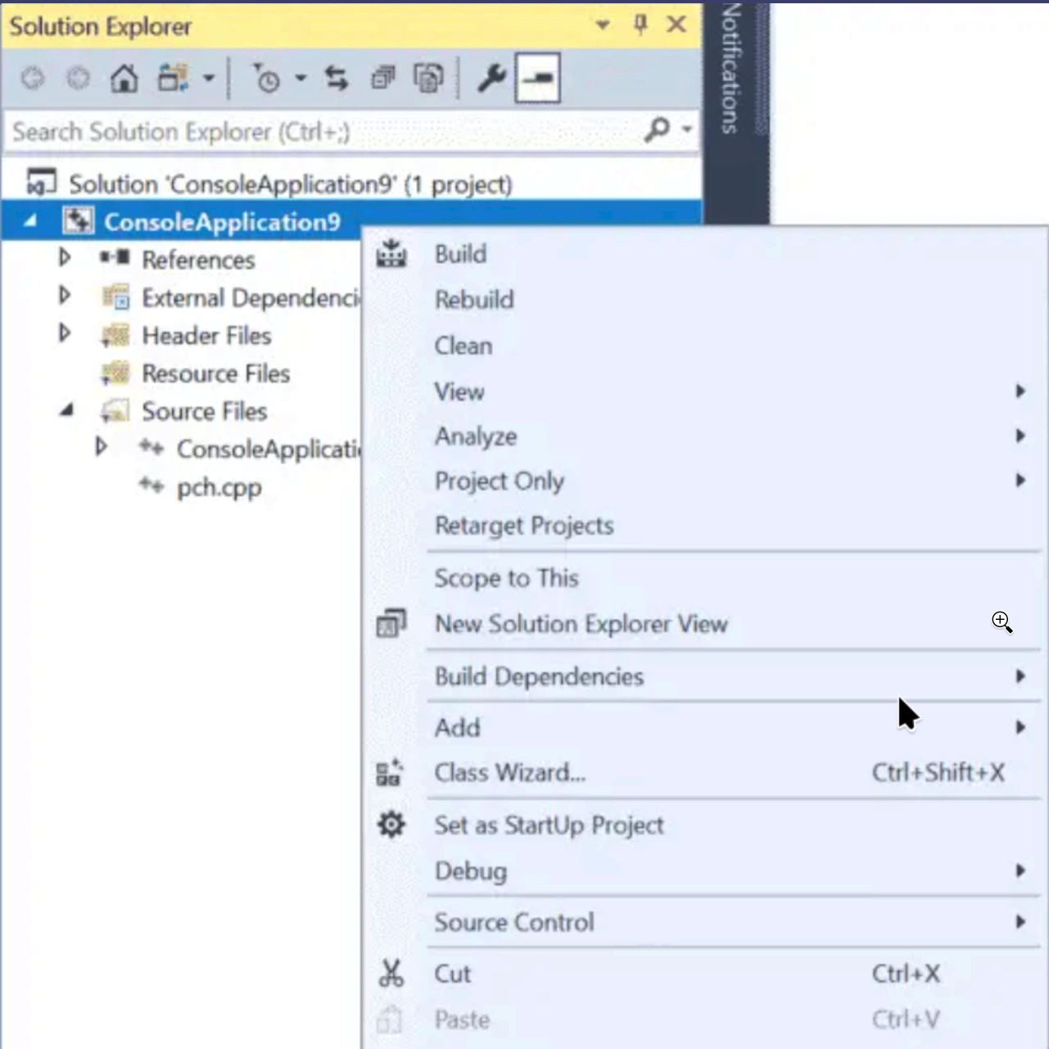Click the project icon beside ConsoleApplication9
The height and width of the screenshot is (1049, 1049).
click(x=79, y=220)
